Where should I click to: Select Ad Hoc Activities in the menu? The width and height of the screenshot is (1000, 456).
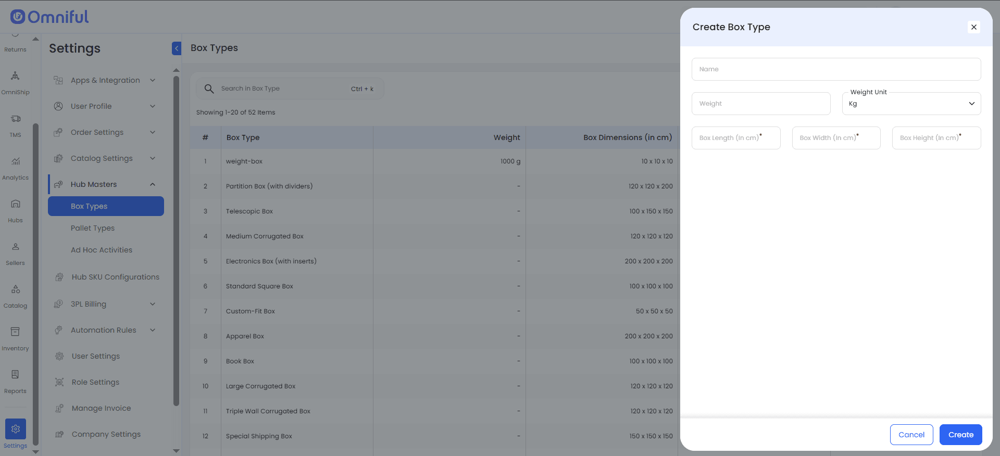102,250
